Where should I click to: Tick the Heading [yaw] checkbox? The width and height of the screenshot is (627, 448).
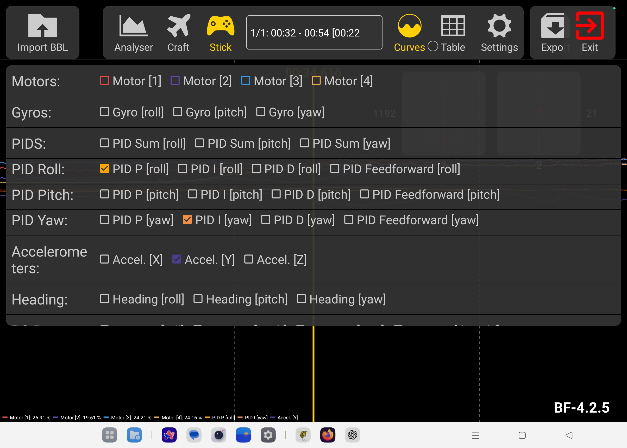(x=301, y=299)
